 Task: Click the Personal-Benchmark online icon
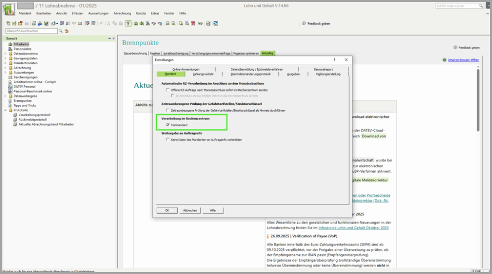coord(10,91)
